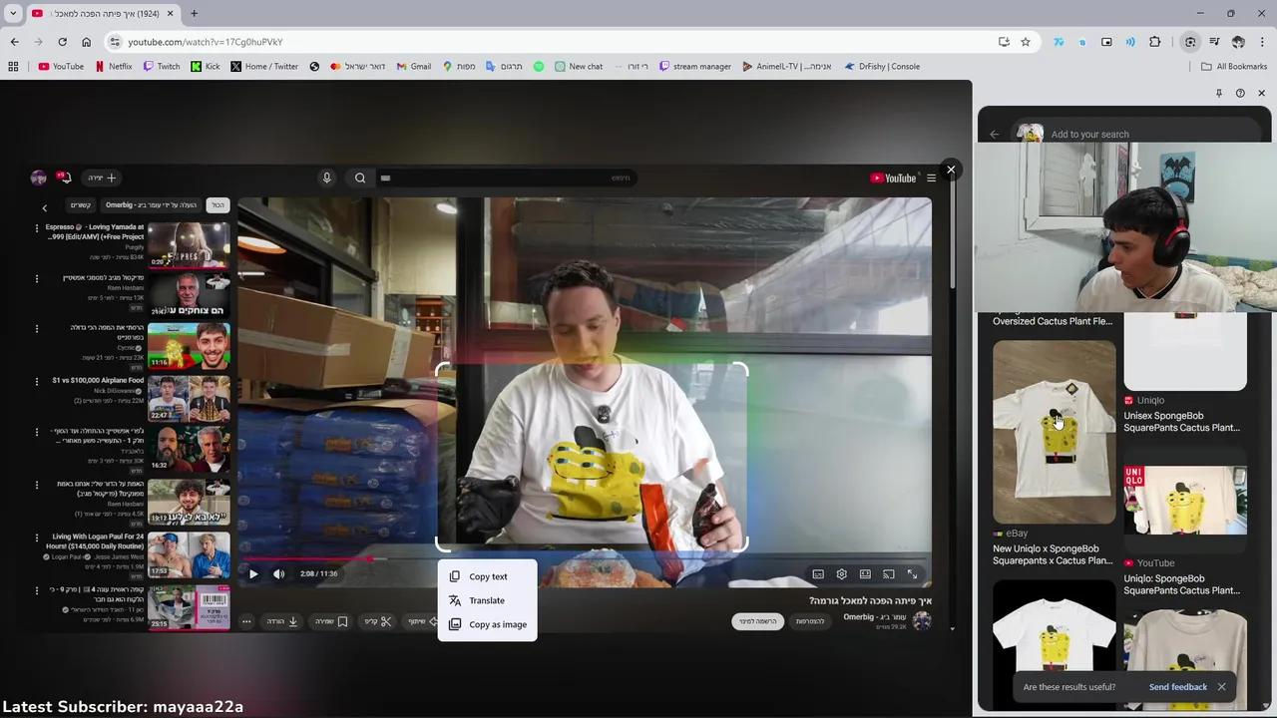Click the YouTube search magnifier icon

pyautogui.click(x=360, y=178)
